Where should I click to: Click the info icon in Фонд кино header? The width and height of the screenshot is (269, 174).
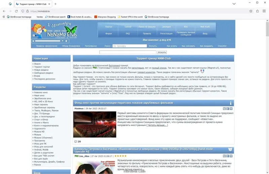coord(231,103)
